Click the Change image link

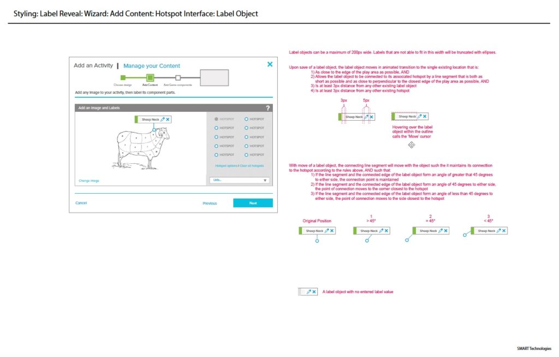(x=88, y=180)
